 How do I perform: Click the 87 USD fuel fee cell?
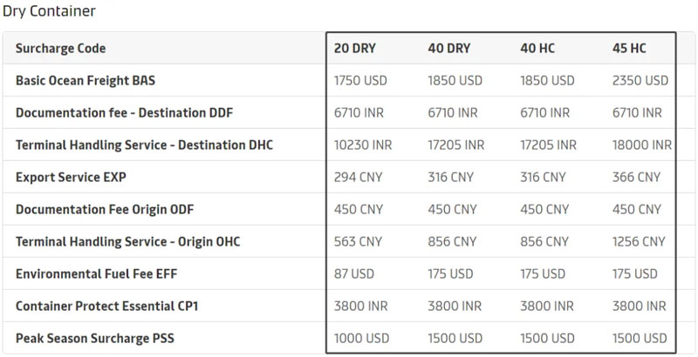(x=354, y=273)
